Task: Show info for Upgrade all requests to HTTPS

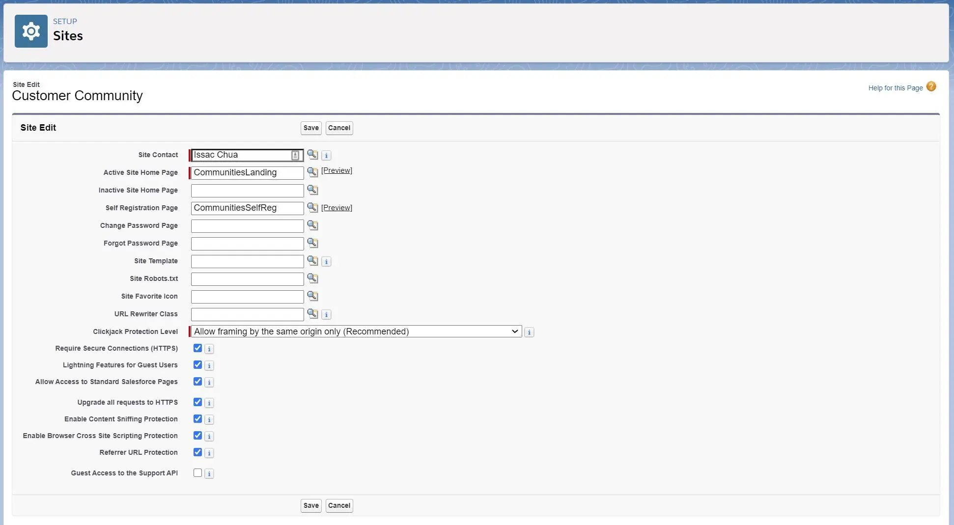Action: 209,403
